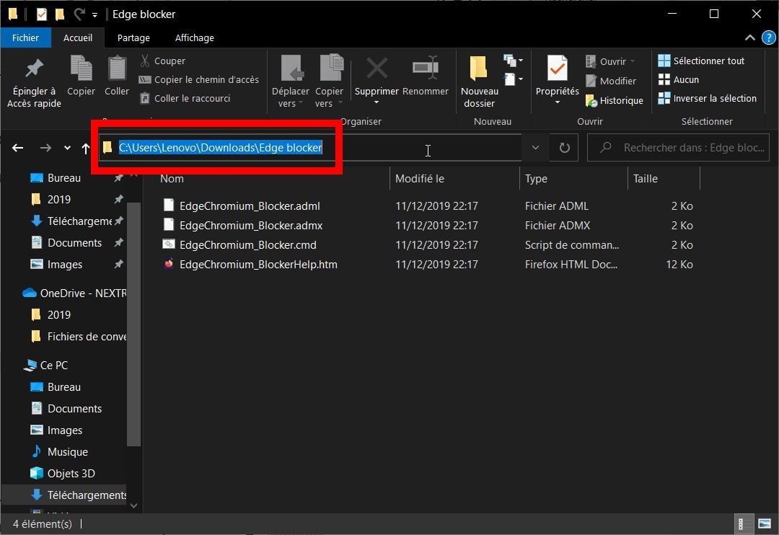Open the Fichier tab
Screen dimensions: 779x535
point(25,37)
